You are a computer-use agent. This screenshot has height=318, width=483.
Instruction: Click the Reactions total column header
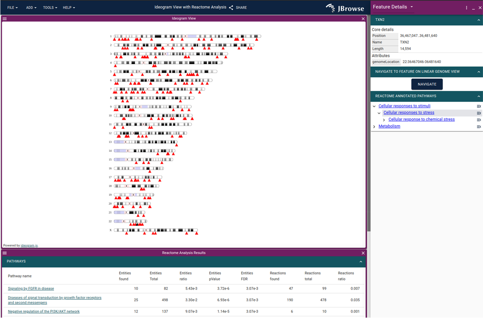[312, 276]
